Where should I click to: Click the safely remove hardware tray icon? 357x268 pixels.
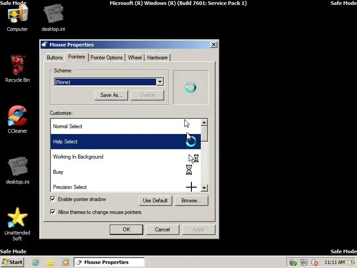click(293, 263)
